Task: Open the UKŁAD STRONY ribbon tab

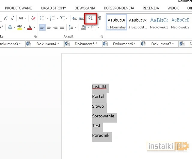Action: tap(53, 8)
